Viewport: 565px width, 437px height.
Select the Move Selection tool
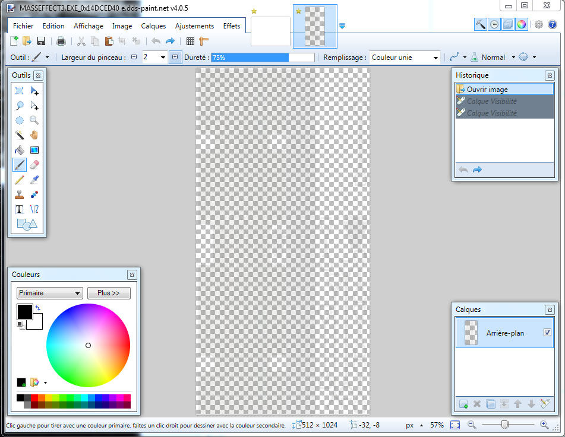(34, 106)
